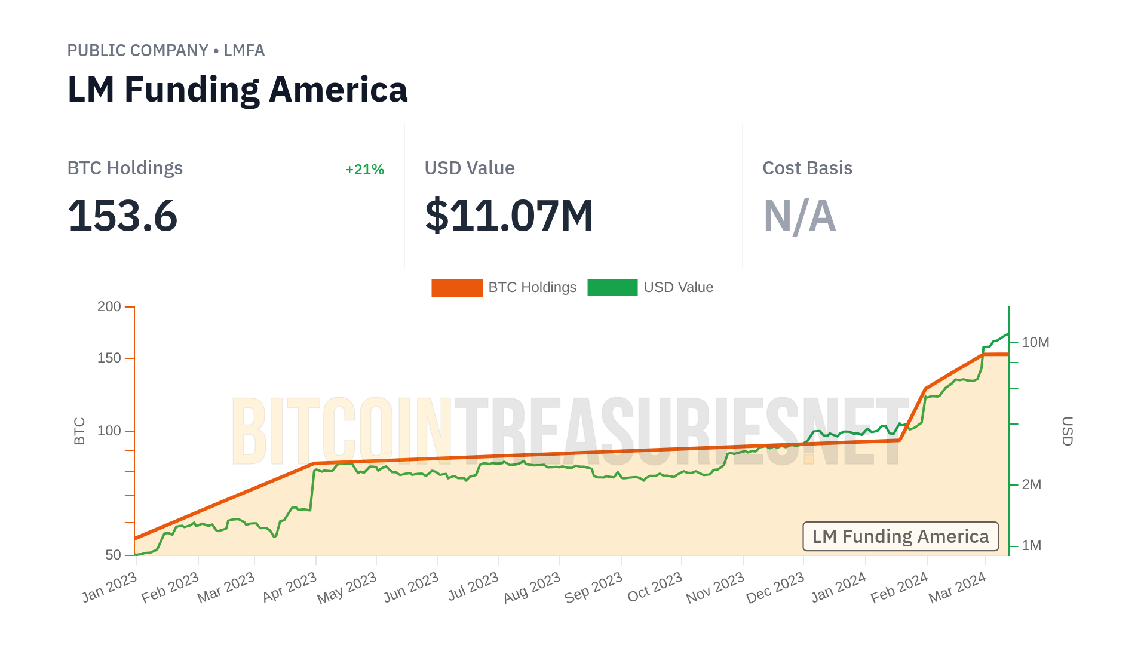
Task: Click the 153.6 BTC Holdings value
Action: [122, 216]
